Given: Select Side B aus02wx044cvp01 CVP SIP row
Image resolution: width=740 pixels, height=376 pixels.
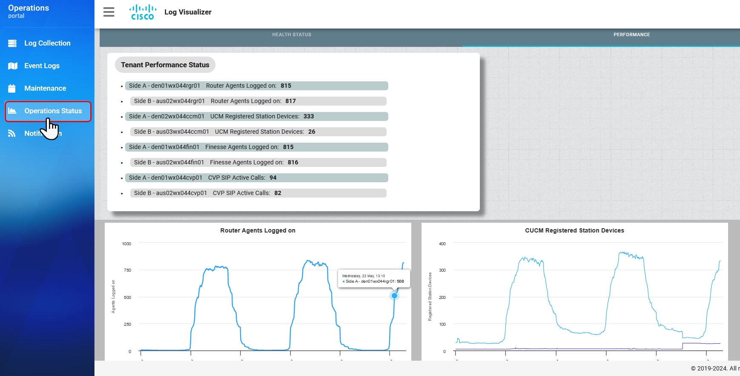Looking at the screenshot, I should coord(258,193).
